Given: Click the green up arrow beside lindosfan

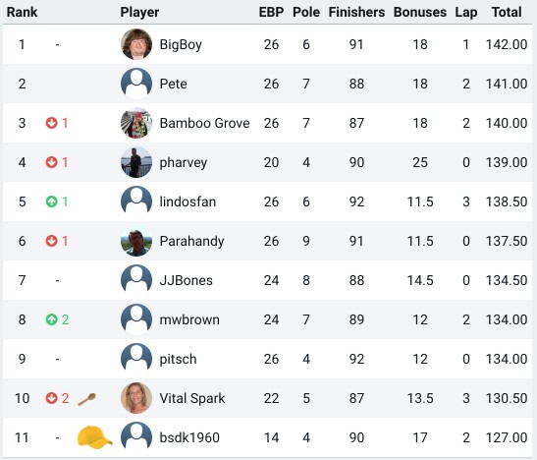Looking at the screenshot, I should (x=51, y=201).
